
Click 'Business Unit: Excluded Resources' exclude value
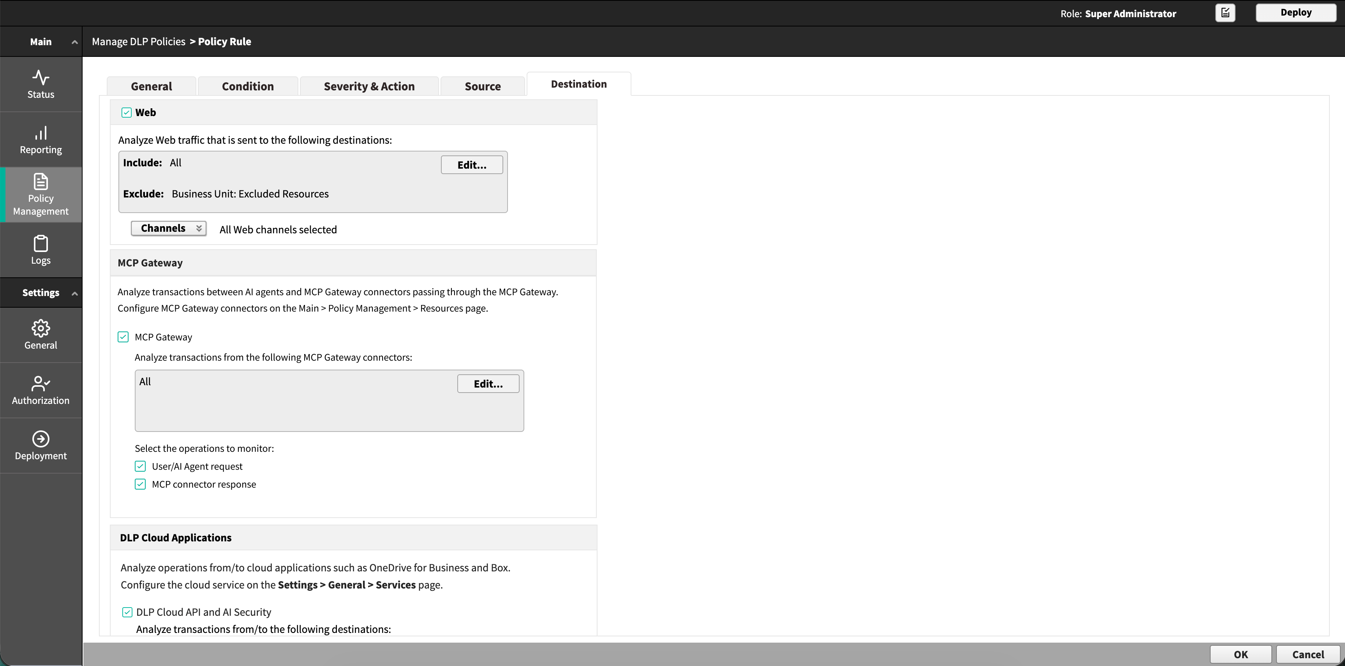250,194
